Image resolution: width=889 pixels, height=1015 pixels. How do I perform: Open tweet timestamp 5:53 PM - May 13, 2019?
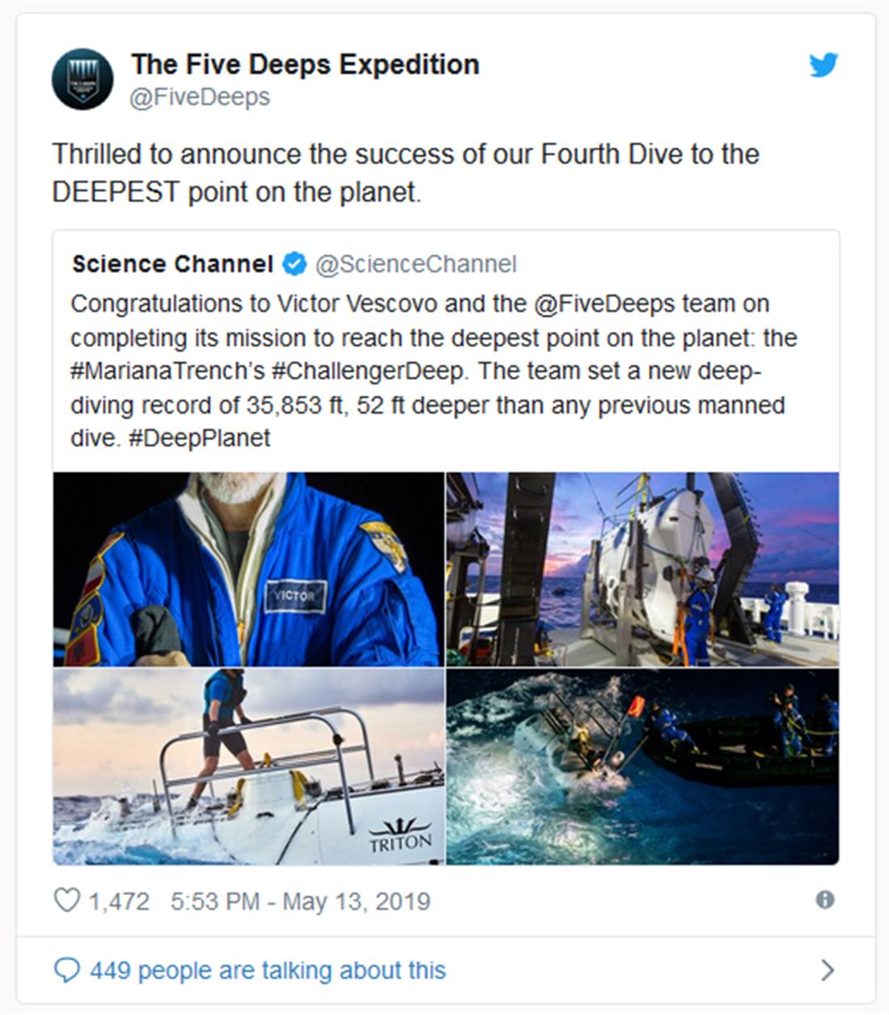point(300,901)
